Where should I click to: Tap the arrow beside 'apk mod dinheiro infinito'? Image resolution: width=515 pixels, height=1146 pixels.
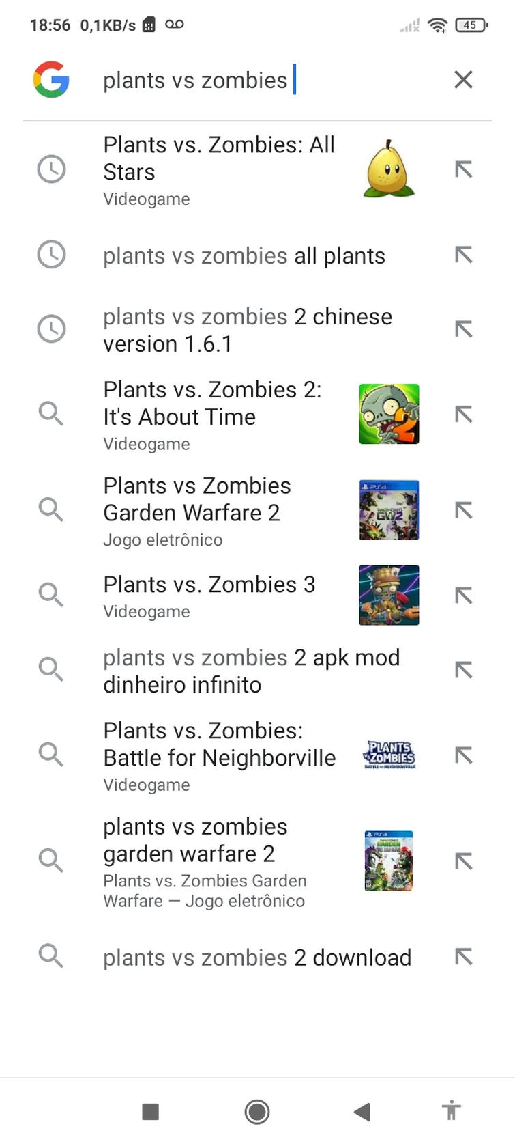click(x=464, y=671)
